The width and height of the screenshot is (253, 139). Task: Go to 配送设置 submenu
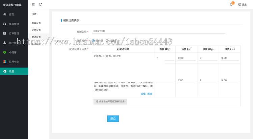pyautogui.click(x=36, y=37)
